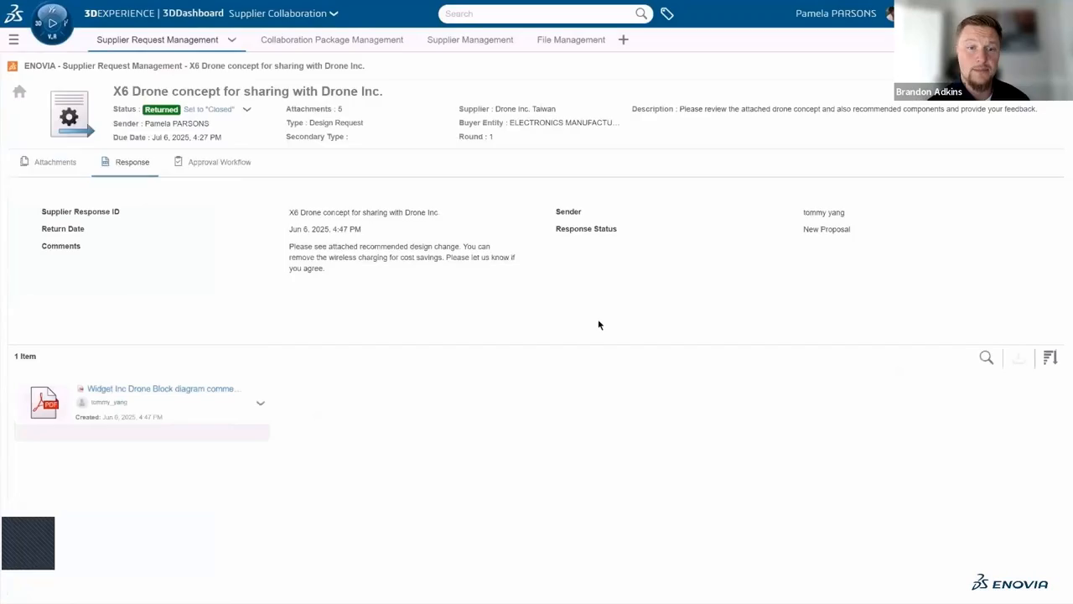The image size is (1073, 604).
Task: Click the Due Date Jul 6, 2025 text
Action: click(168, 137)
